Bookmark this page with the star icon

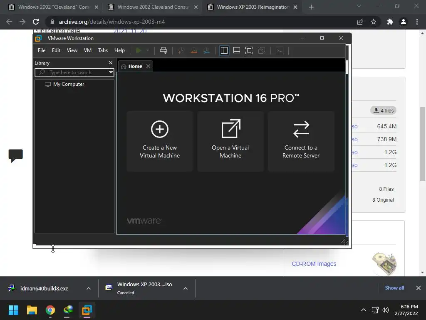pyautogui.click(x=374, y=22)
